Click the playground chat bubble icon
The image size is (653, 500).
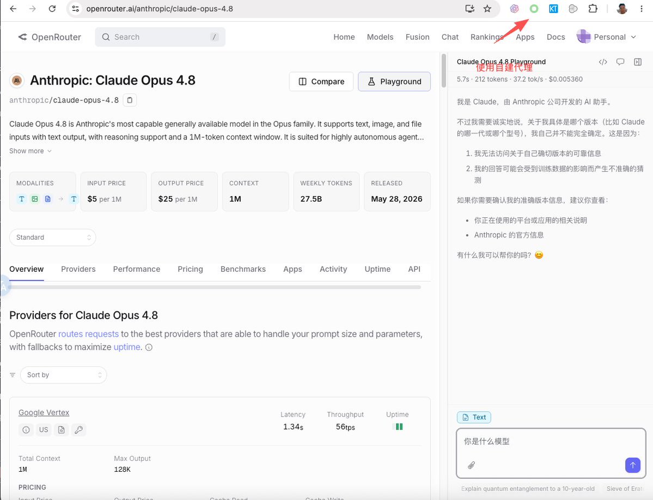(x=620, y=62)
